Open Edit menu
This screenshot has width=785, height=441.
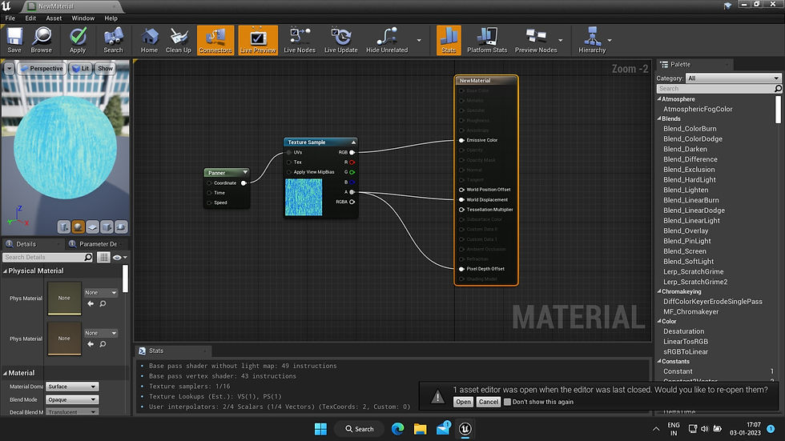30,18
